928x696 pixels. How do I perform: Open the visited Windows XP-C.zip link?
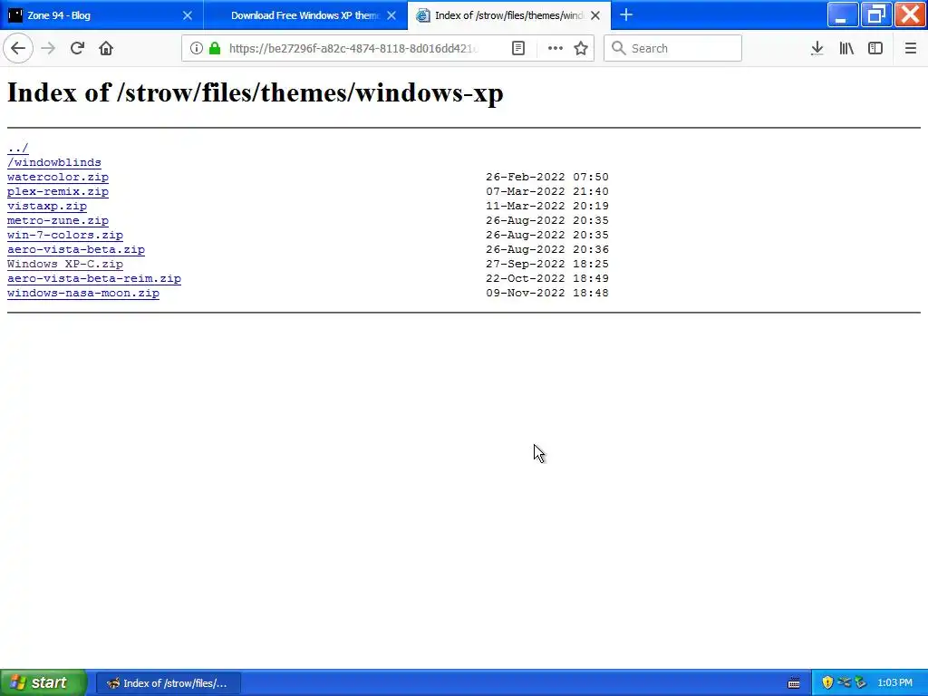coord(65,264)
